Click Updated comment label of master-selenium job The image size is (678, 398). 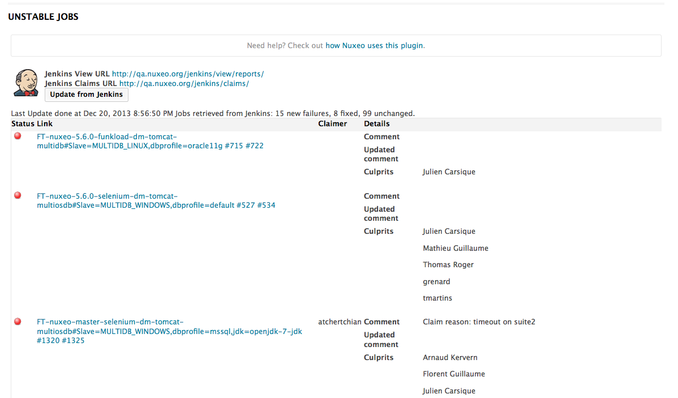pos(381,340)
